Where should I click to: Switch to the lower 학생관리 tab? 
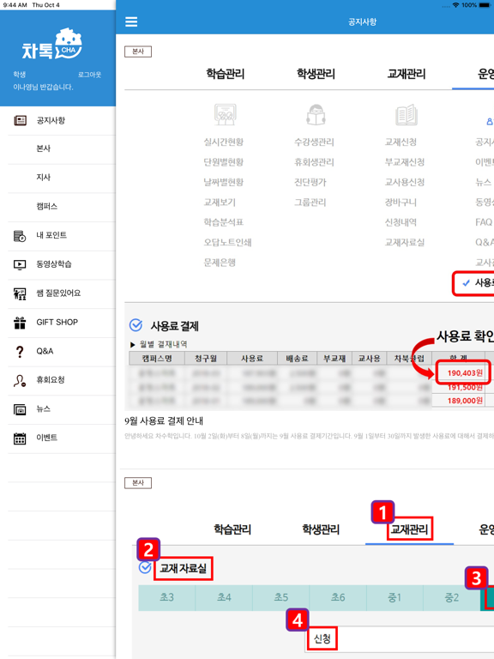[321, 529]
